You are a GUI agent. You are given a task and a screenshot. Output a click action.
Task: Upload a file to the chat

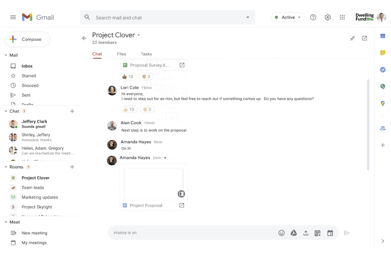click(x=306, y=233)
